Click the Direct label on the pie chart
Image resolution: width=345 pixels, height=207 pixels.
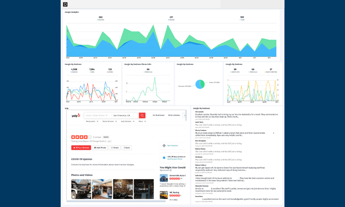coord(214,82)
